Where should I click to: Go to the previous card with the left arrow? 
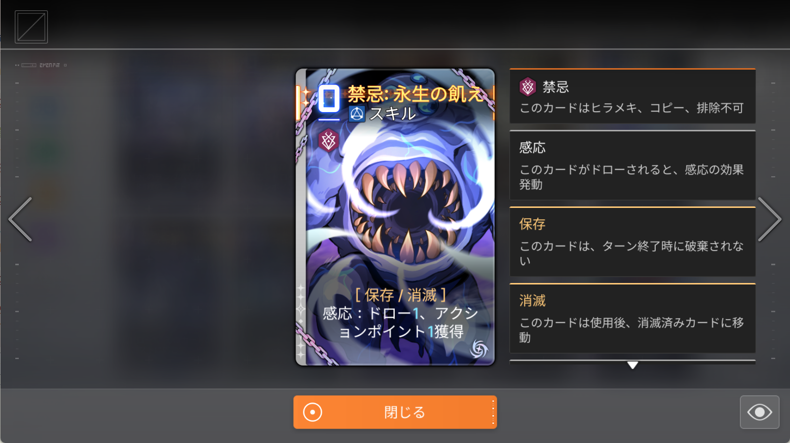21,219
